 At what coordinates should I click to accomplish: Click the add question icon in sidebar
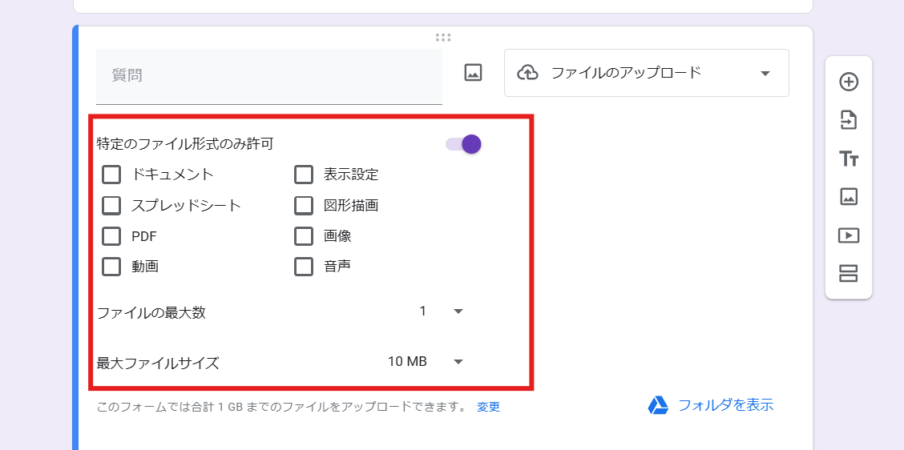(x=849, y=82)
